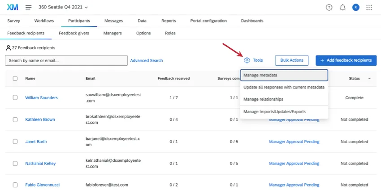Click the Tools gear icon

(247, 60)
